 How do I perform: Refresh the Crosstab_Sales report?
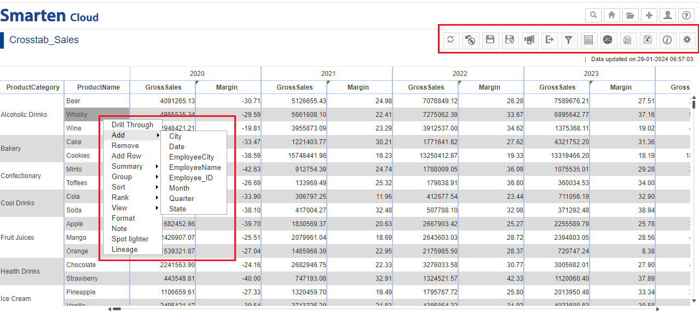(x=451, y=39)
